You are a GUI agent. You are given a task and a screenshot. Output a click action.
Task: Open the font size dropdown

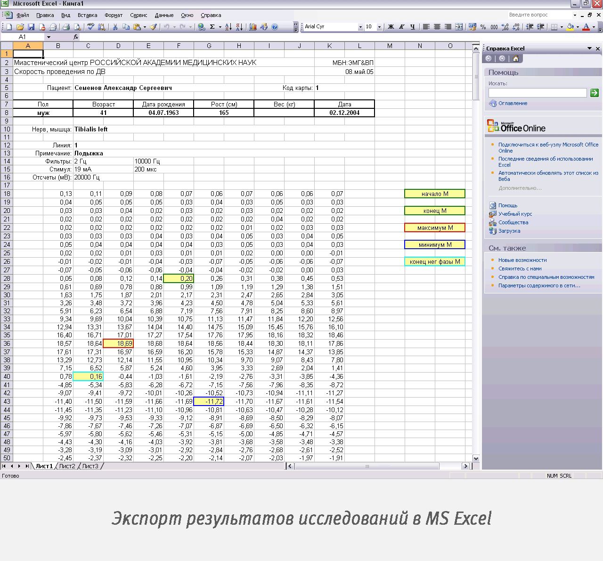pyautogui.click(x=379, y=27)
